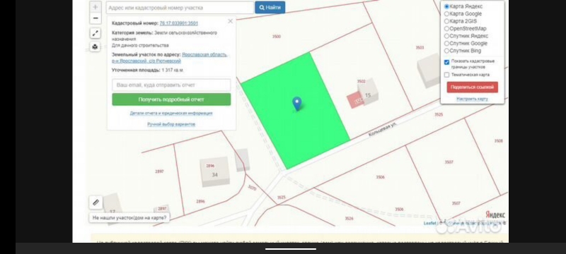
Task: Click Не нашли участок/дом на карте tooltip
Action: 129,217
